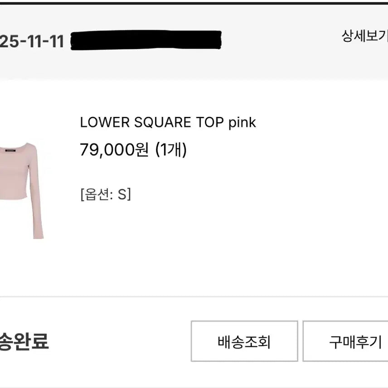Click the long sleeve of the pink top image

[x=37, y=199]
